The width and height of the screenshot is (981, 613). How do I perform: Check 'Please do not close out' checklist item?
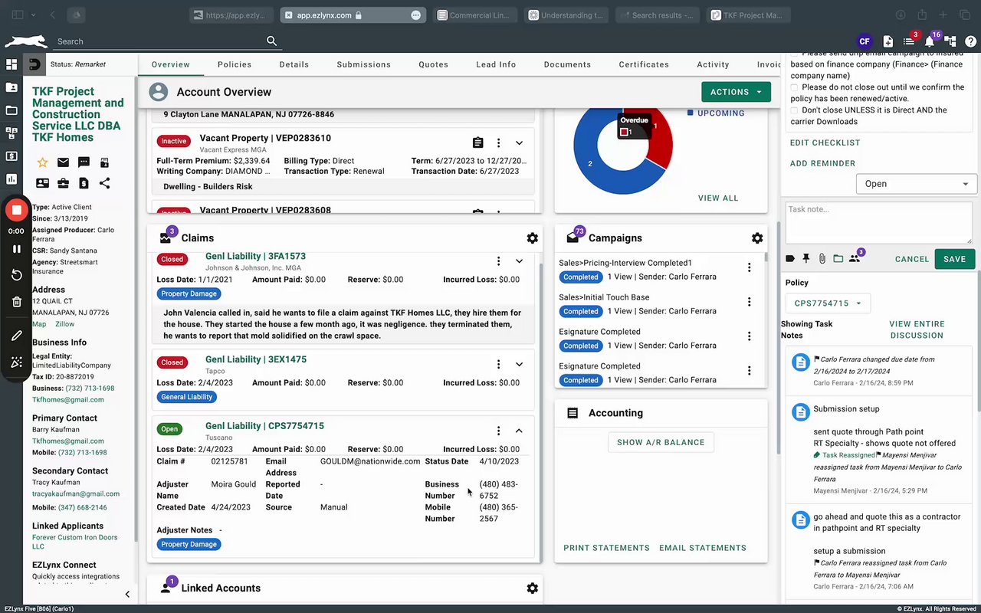click(795, 87)
